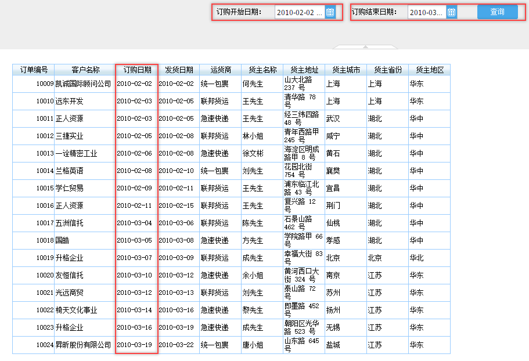Select region 华北 cell
Screen dimensions: 529x361
(430, 258)
